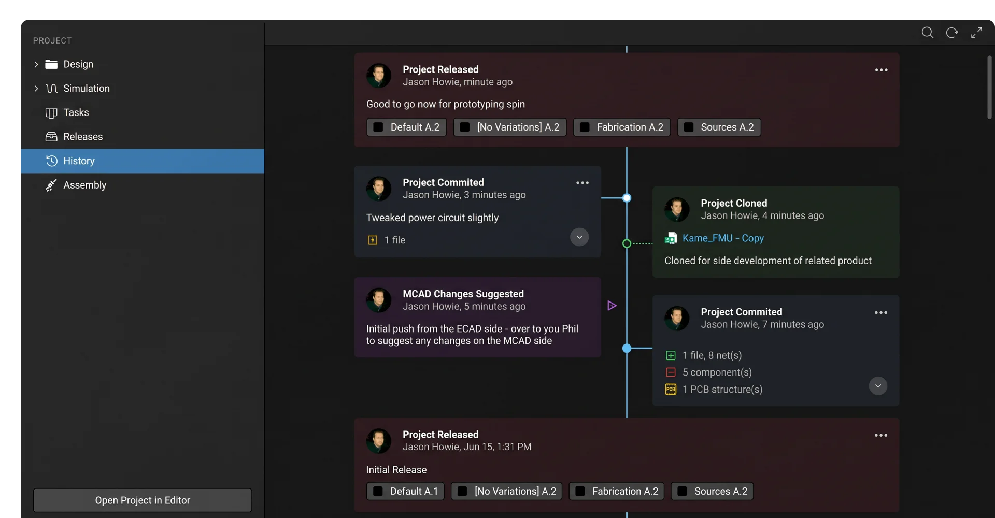Click Open Project in Editor button
995x518 pixels.
pos(143,500)
